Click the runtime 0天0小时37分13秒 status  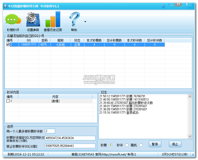click(x=175, y=154)
